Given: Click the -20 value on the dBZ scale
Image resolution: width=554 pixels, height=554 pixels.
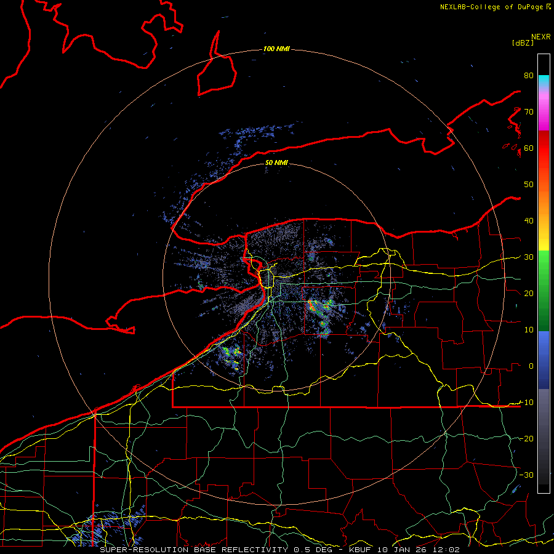Looking at the screenshot, I should (x=526, y=438).
